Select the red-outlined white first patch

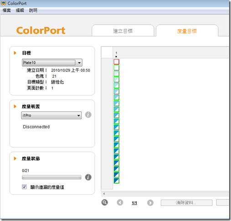[x=116, y=62]
